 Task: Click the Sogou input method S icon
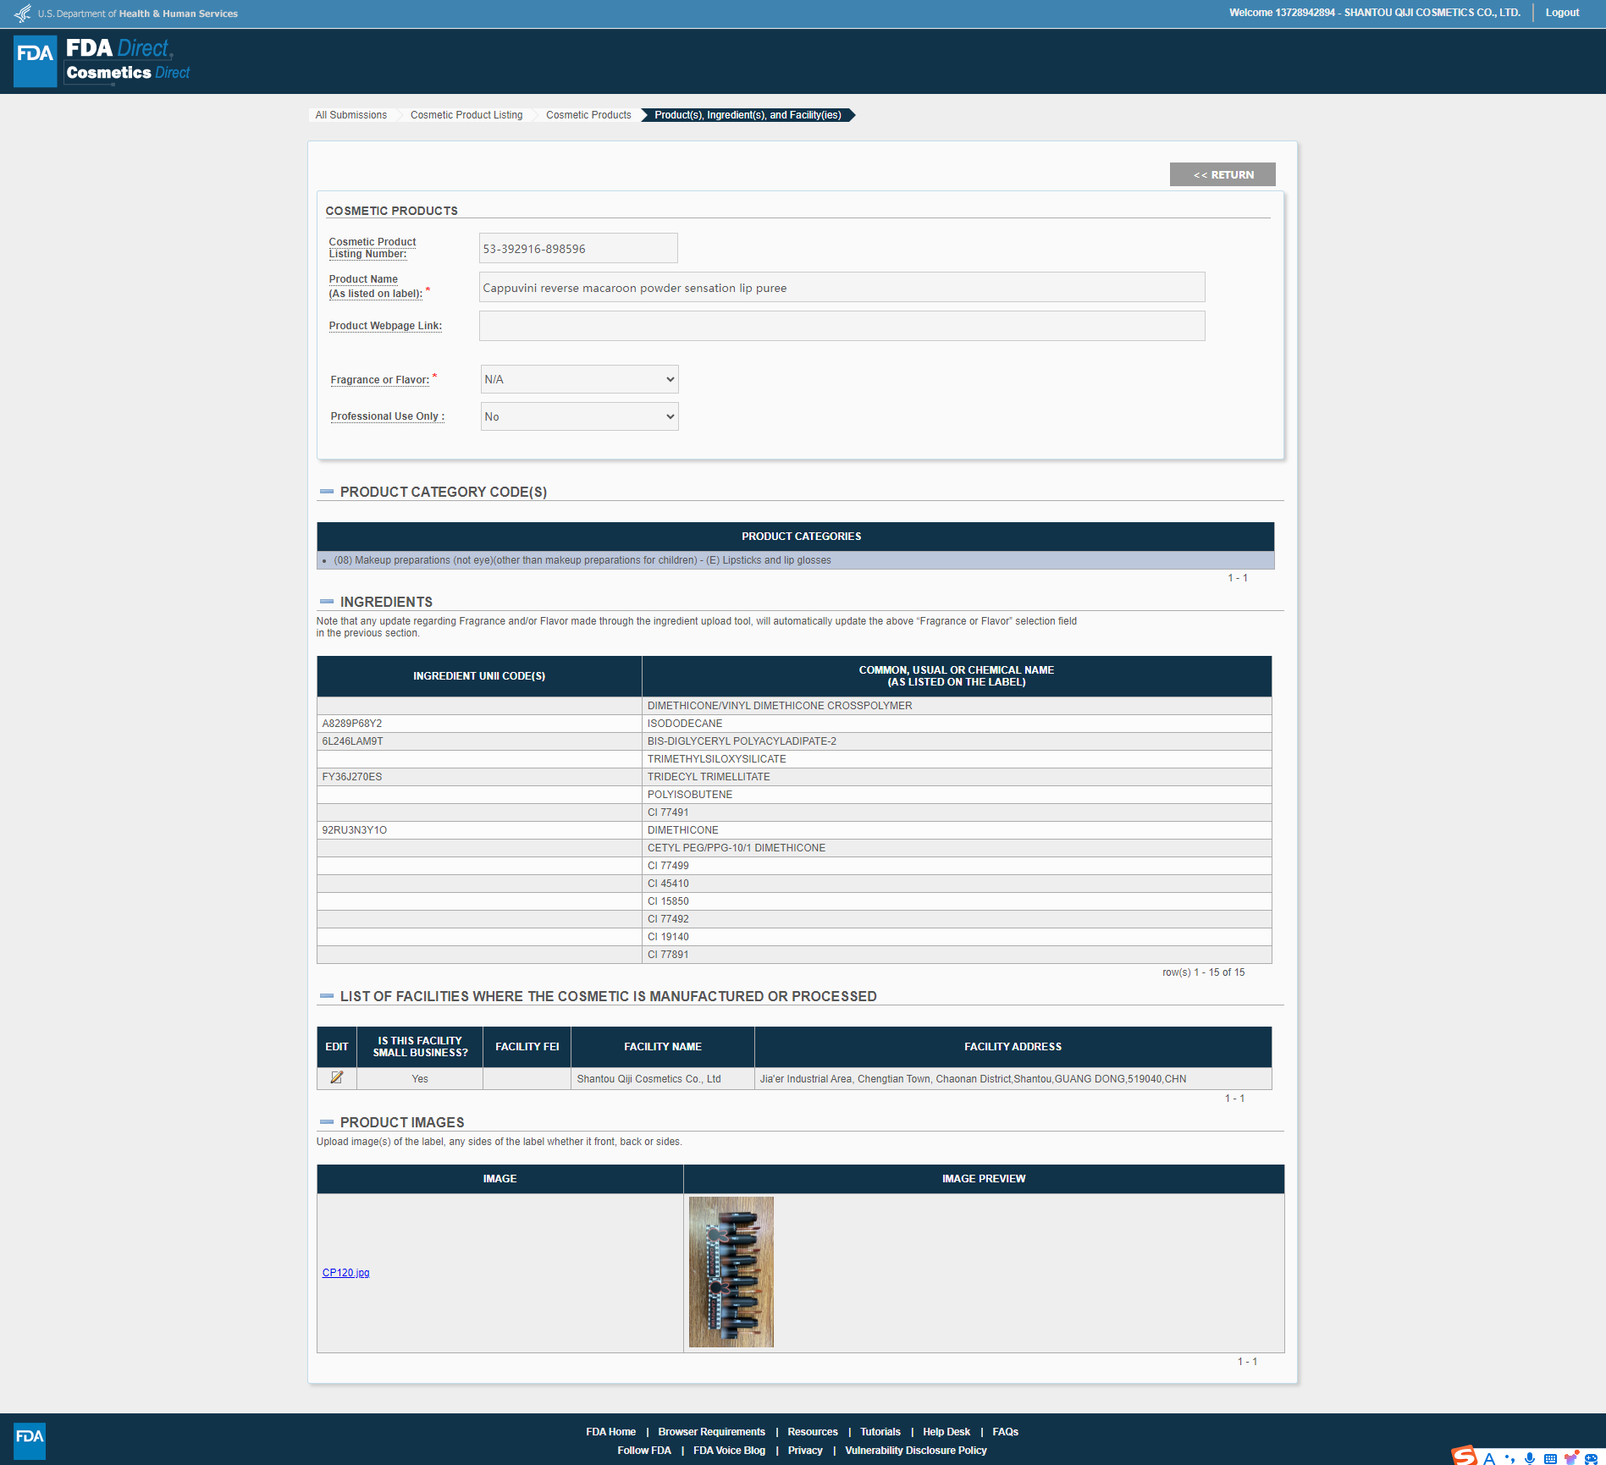pyautogui.click(x=1465, y=1456)
